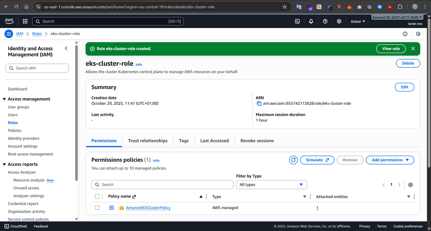Collapse the IAM side navigation panel

[x=66, y=48]
